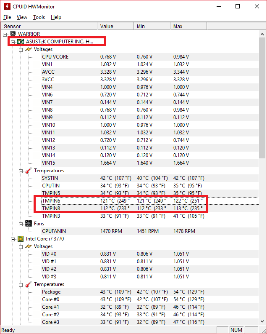Click the Sensor column header
This screenshot has height=334, width=267.
tap(49, 26)
